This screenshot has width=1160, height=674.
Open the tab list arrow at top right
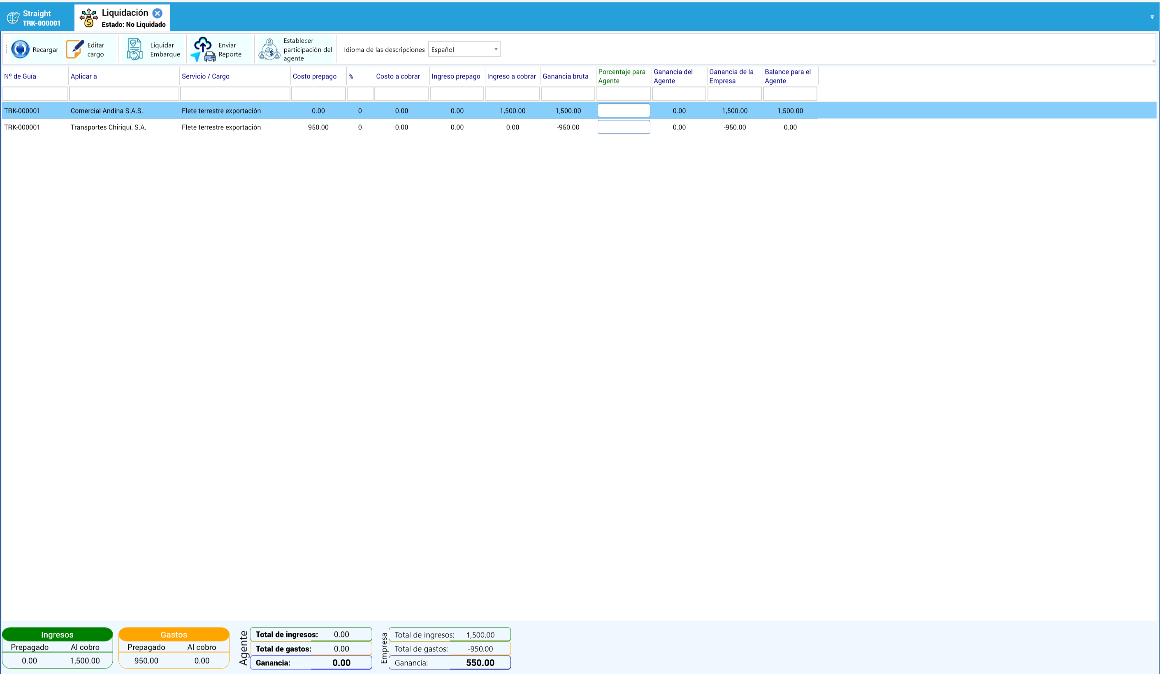[1152, 17]
